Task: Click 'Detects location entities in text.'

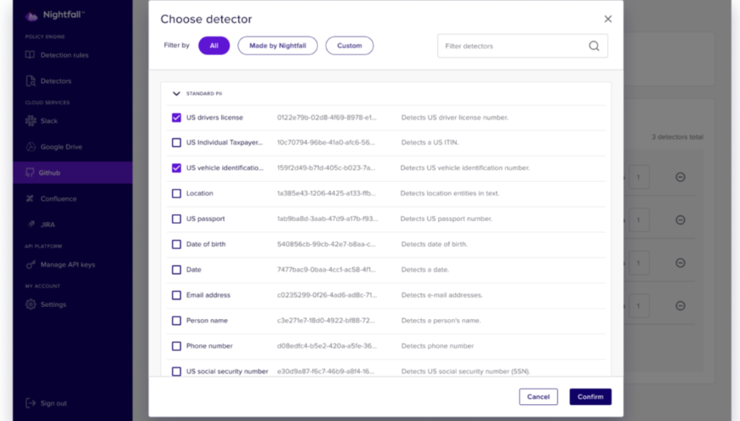Action: point(450,194)
